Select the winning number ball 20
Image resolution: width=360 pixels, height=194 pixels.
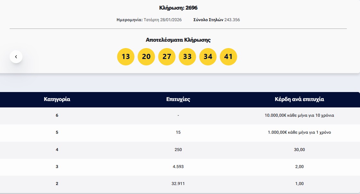click(x=146, y=56)
